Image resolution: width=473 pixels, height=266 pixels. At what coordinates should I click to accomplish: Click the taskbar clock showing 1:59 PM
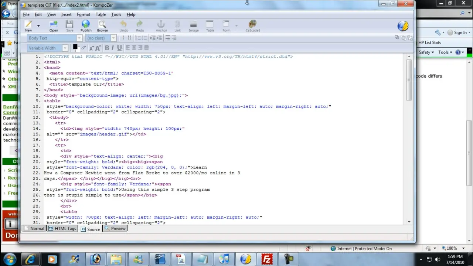[x=455, y=259]
